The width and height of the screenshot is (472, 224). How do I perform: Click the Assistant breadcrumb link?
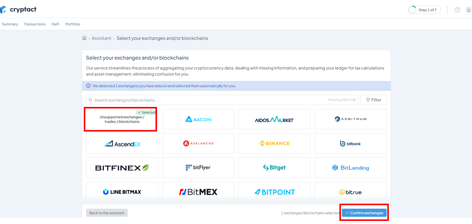point(101,38)
